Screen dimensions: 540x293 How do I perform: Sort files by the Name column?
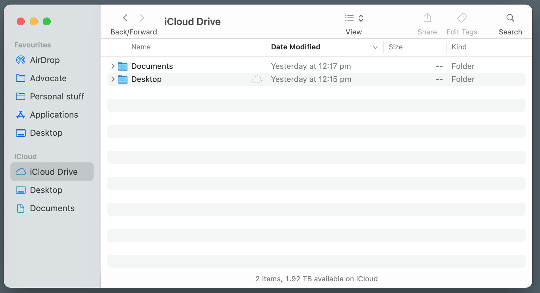141,47
